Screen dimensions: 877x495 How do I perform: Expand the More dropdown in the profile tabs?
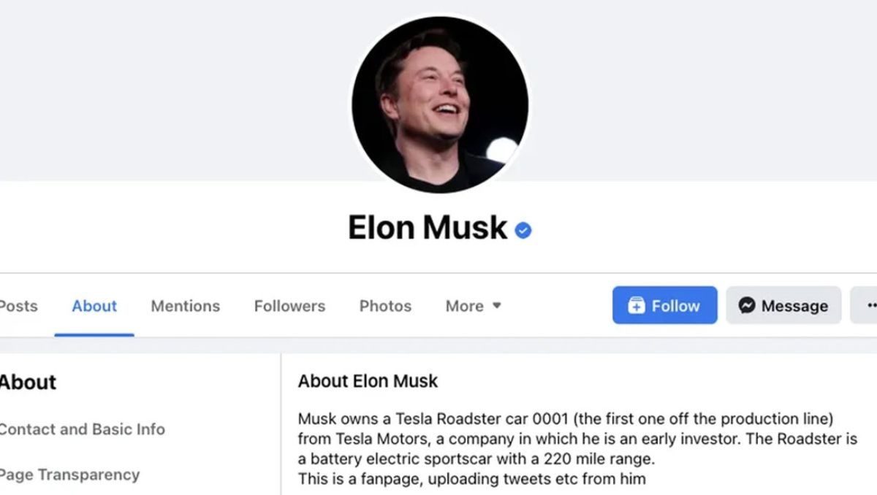(x=474, y=306)
